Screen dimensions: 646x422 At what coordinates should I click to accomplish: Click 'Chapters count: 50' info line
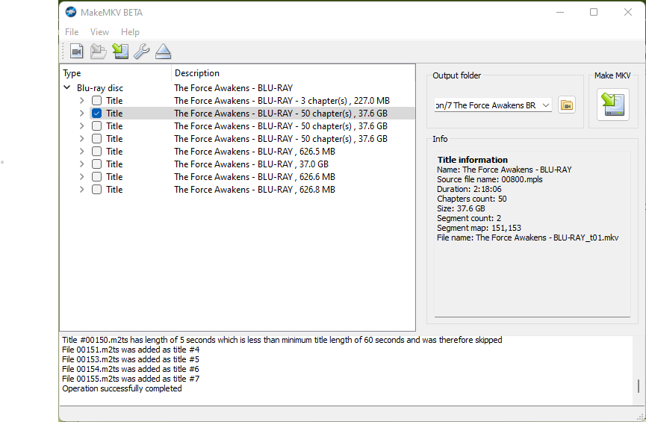(472, 199)
